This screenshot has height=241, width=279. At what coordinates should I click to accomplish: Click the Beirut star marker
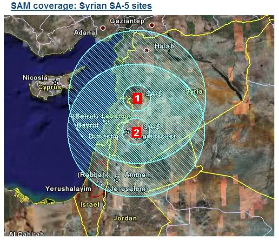point(106,120)
